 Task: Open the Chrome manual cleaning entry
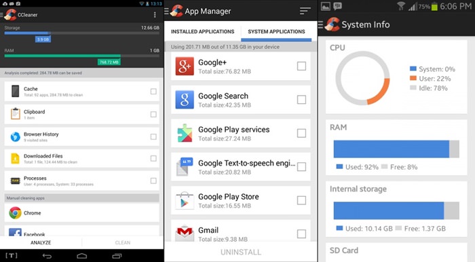(82, 213)
